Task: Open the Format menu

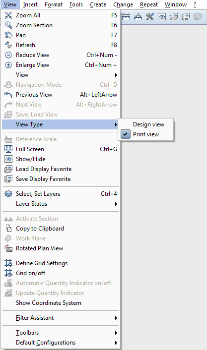Action: [54, 4]
